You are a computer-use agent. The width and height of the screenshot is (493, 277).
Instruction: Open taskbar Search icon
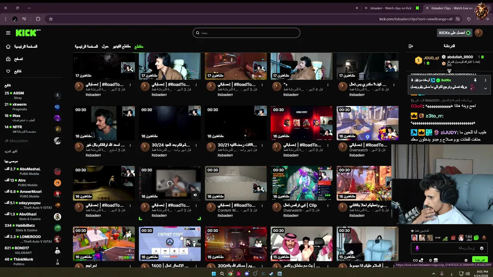point(222,274)
